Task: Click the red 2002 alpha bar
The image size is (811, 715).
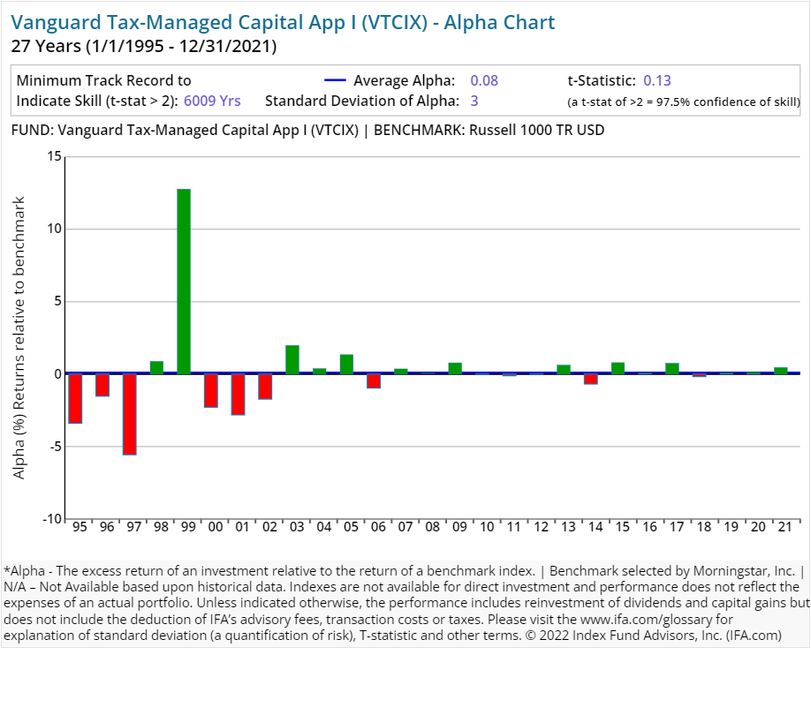Action: tap(265, 387)
